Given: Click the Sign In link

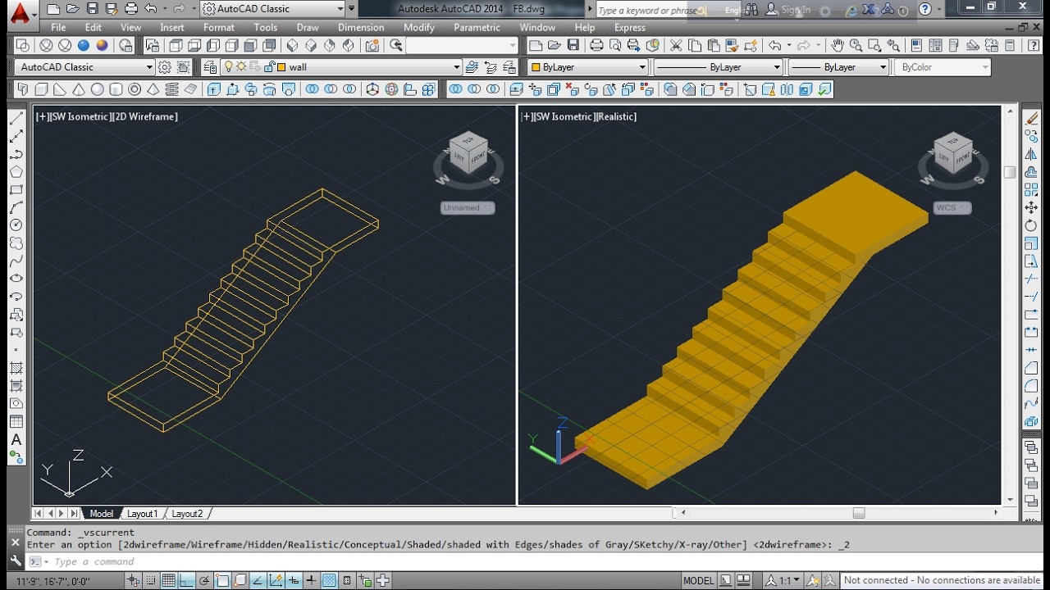Looking at the screenshot, I should click(x=795, y=10).
